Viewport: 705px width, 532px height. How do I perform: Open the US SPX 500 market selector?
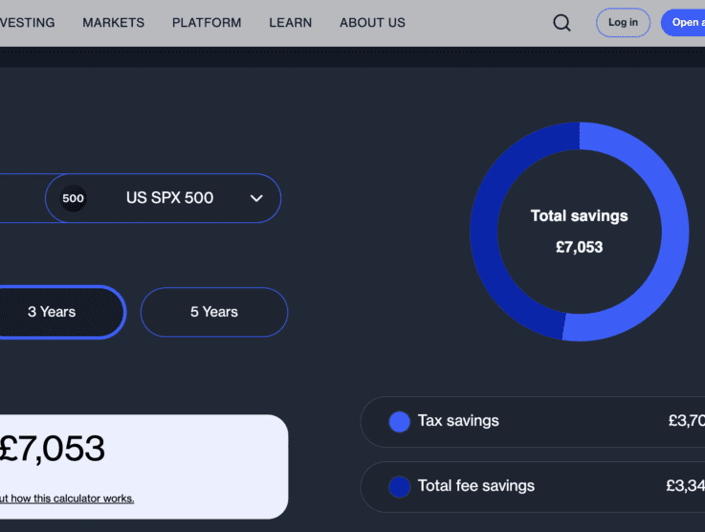(164, 198)
